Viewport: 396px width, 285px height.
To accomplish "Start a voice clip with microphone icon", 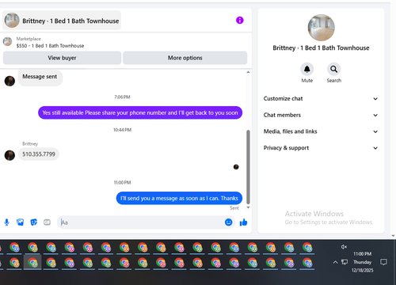I will [x=7, y=222].
